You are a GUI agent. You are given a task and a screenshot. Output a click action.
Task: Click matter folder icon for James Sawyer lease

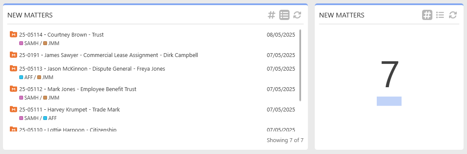13,55
